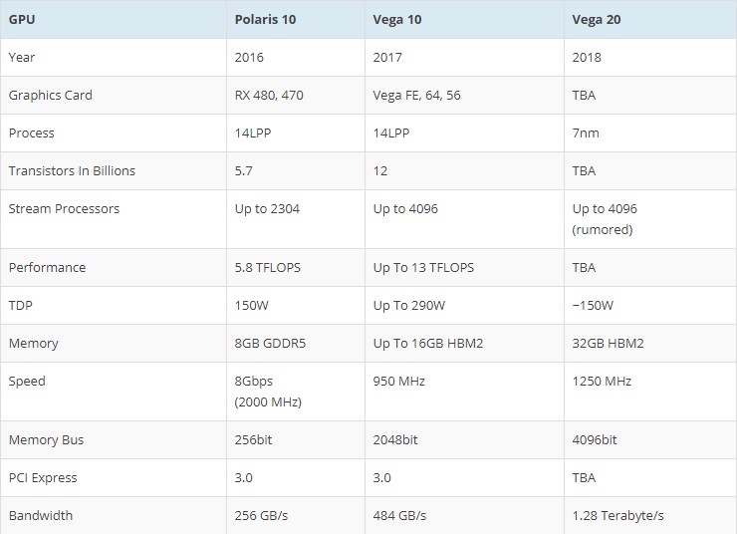Screen dimensions: 737x534
Task: Click the Polaris 10 column header
Action: pyautogui.click(x=264, y=19)
